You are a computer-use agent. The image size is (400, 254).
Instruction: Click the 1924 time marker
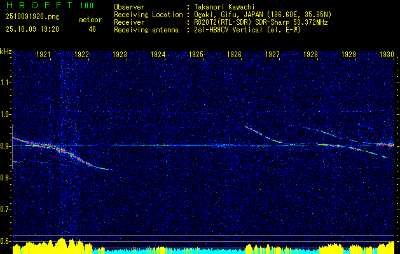coord(158,54)
